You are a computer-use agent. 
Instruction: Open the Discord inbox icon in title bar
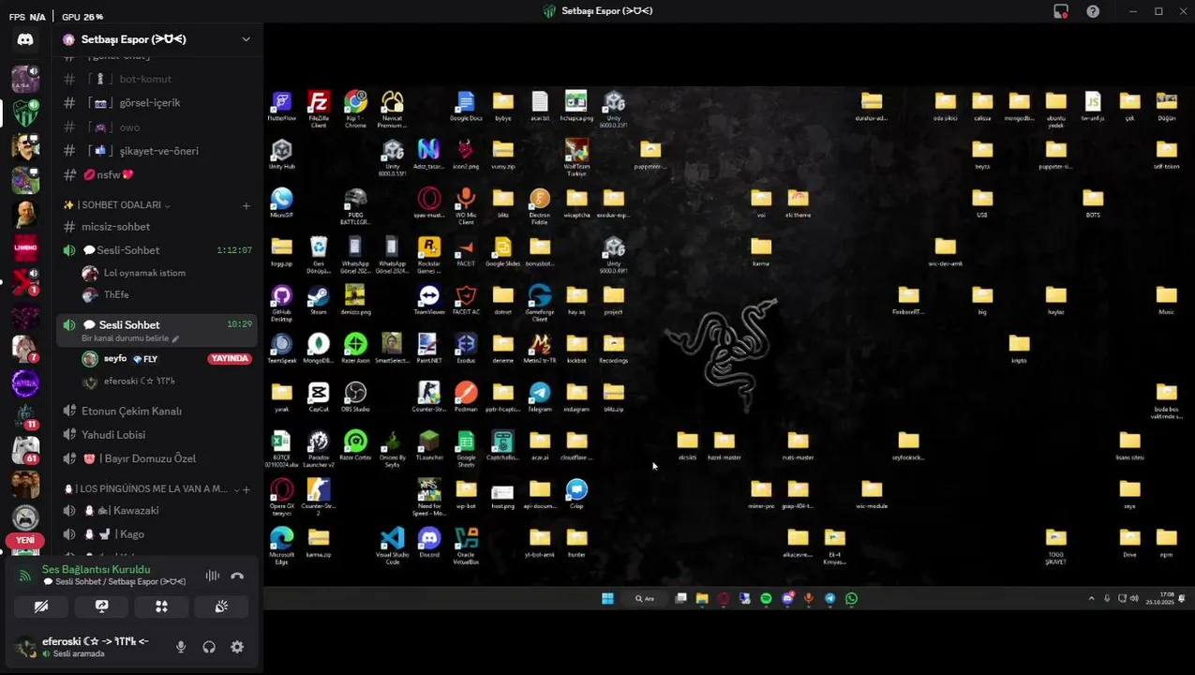pyautogui.click(x=1061, y=11)
